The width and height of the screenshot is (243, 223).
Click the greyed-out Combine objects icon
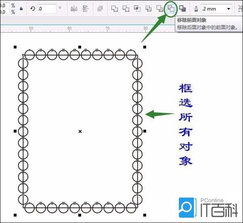(x=100, y=8)
